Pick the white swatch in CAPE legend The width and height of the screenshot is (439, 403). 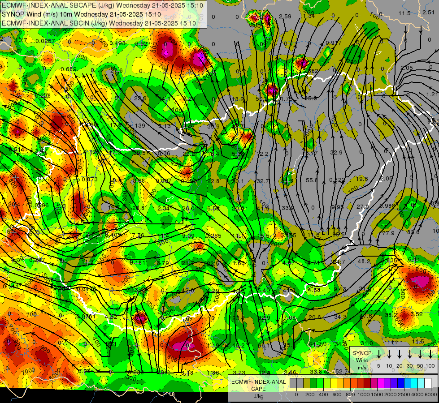click(x=427, y=383)
